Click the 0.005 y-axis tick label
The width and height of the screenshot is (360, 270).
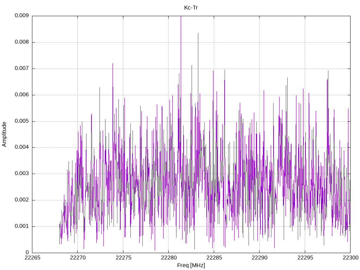coord(22,121)
